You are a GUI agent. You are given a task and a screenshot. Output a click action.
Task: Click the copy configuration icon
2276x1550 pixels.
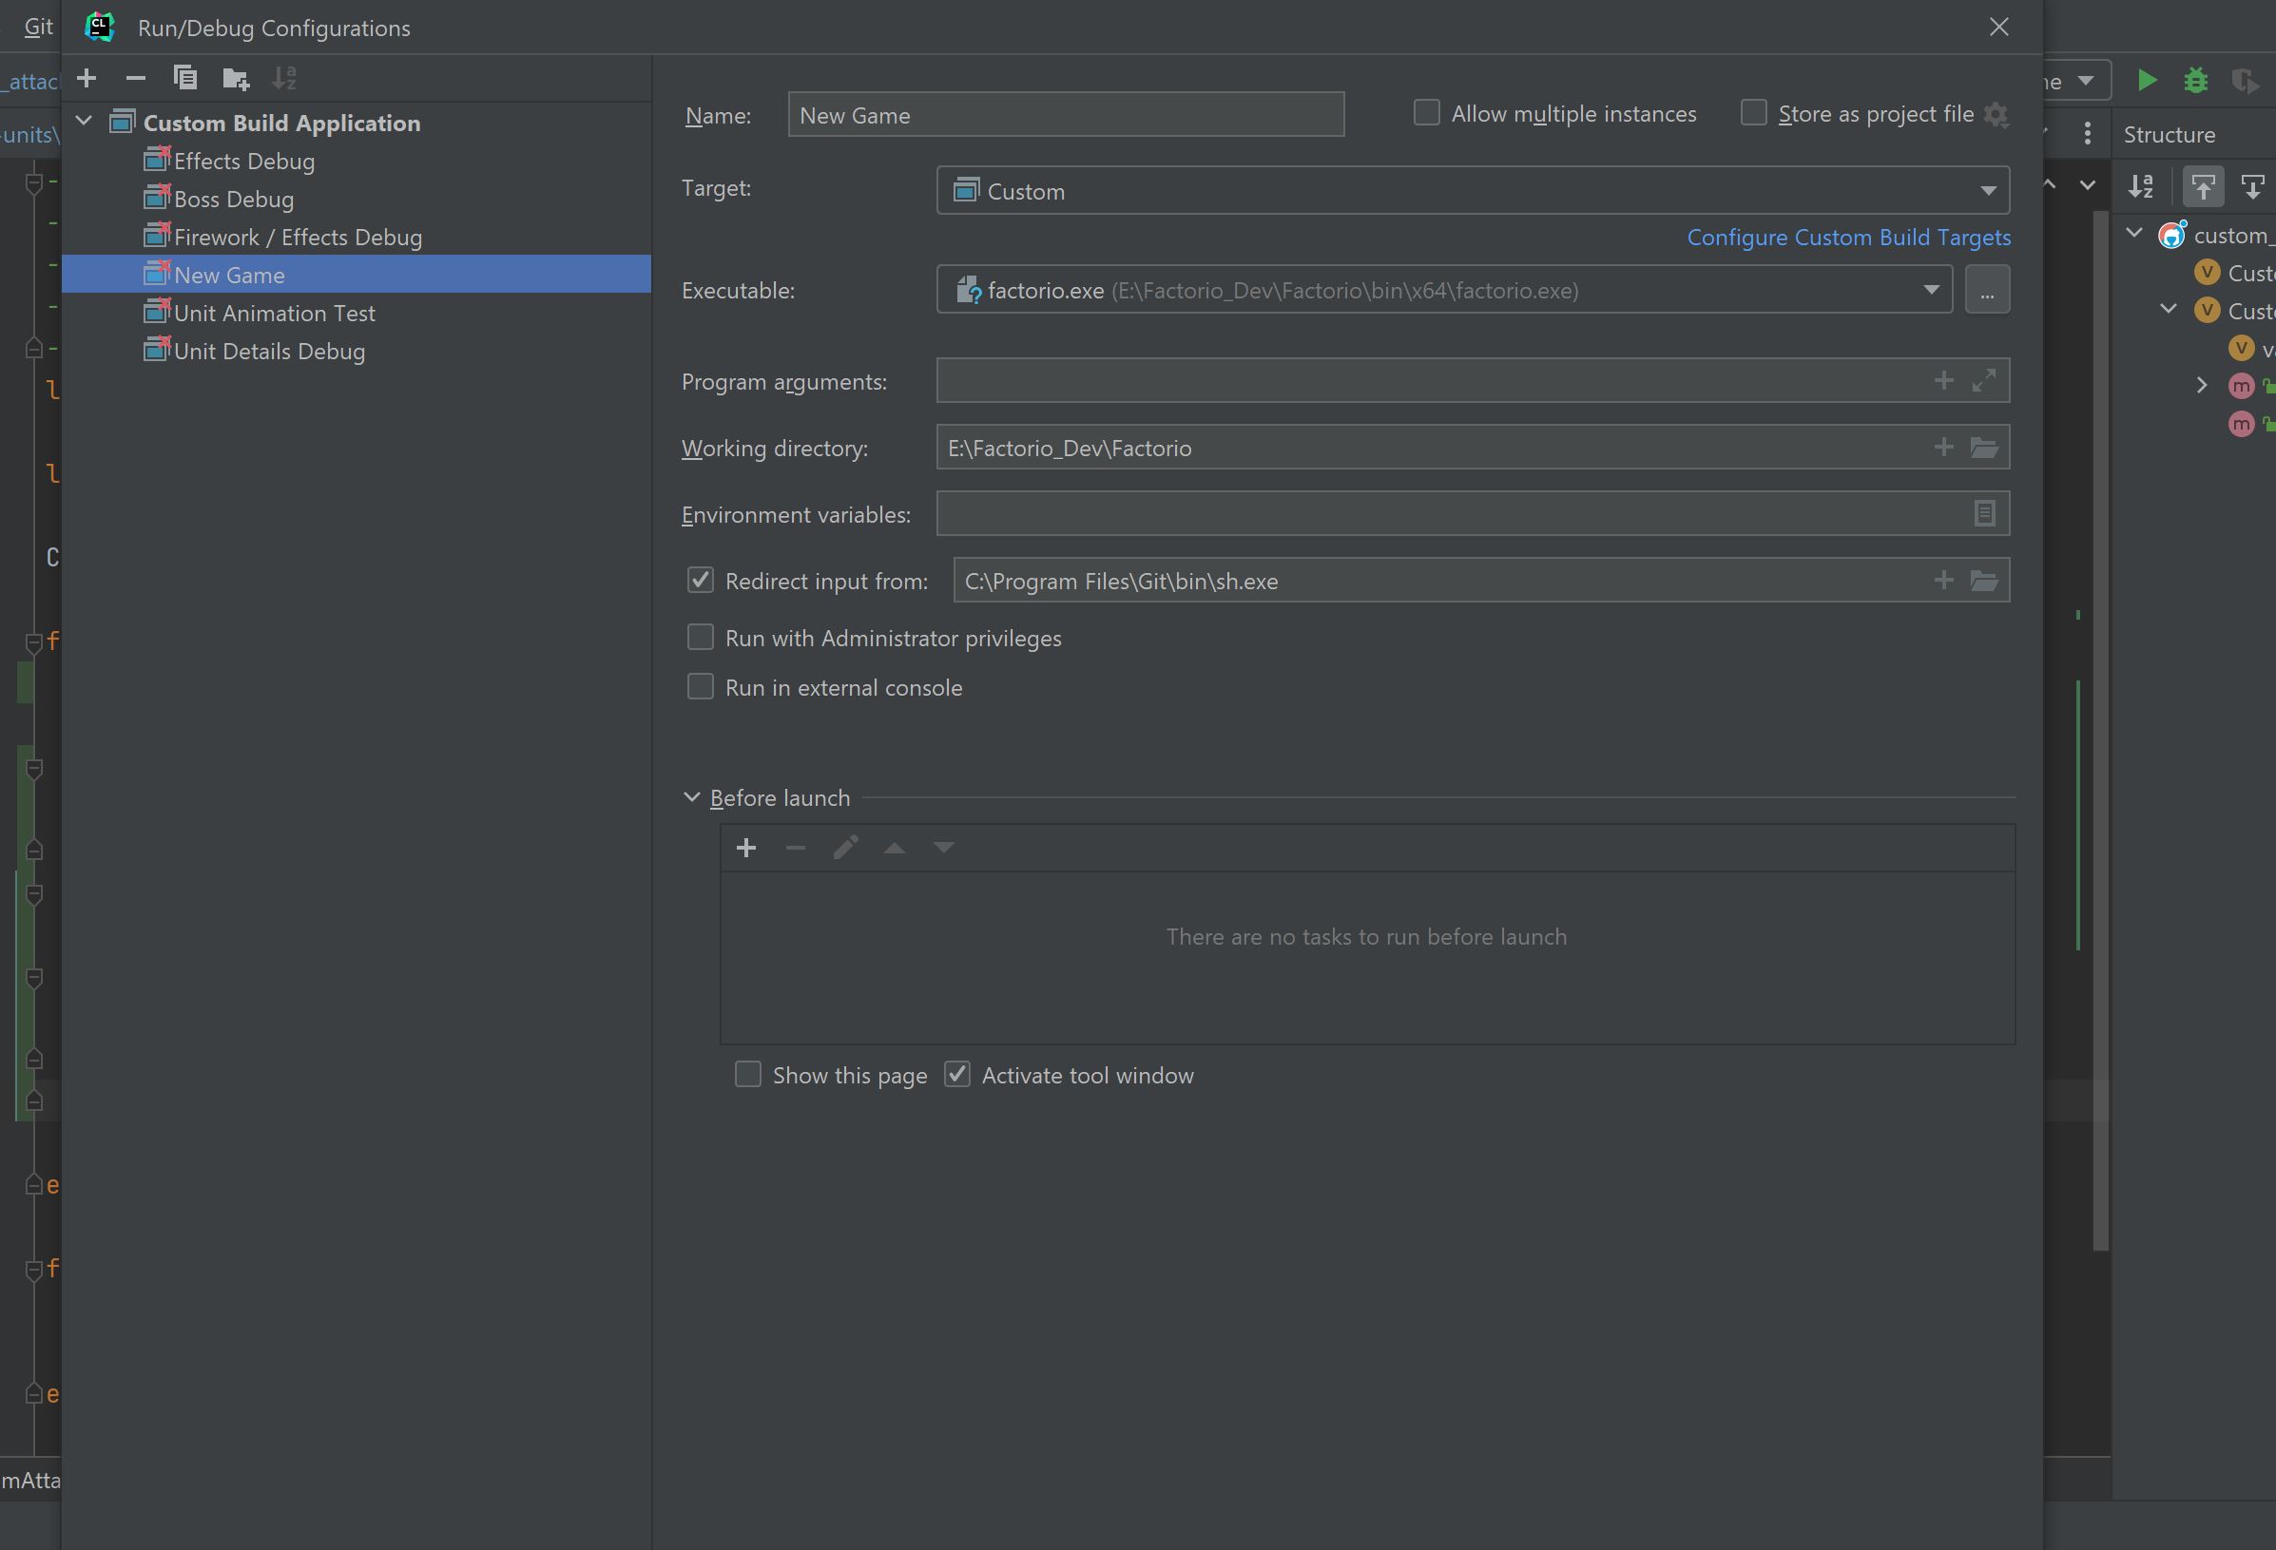[183, 76]
